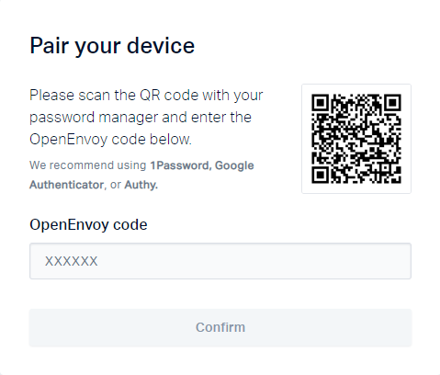Click the bold word "Authenticator"
440x375 pixels.
67,185
